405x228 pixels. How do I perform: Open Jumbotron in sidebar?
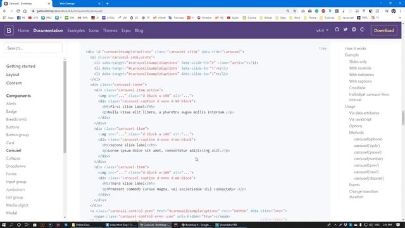[15, 189]
